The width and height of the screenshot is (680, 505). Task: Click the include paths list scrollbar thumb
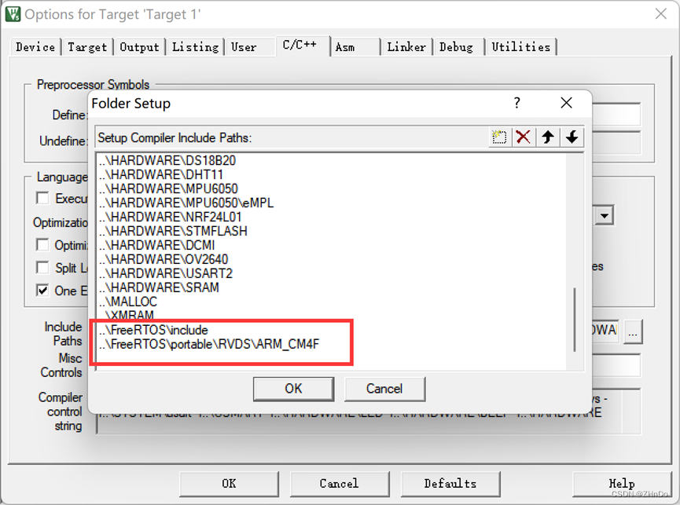pos(575,320)
